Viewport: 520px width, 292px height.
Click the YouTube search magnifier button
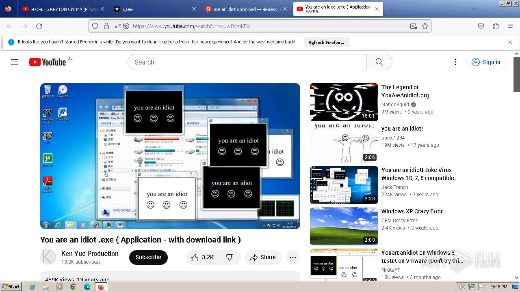(379, 62)
